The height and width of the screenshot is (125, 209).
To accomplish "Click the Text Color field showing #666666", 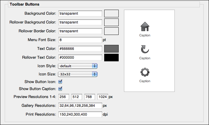I will pos(80,49).
